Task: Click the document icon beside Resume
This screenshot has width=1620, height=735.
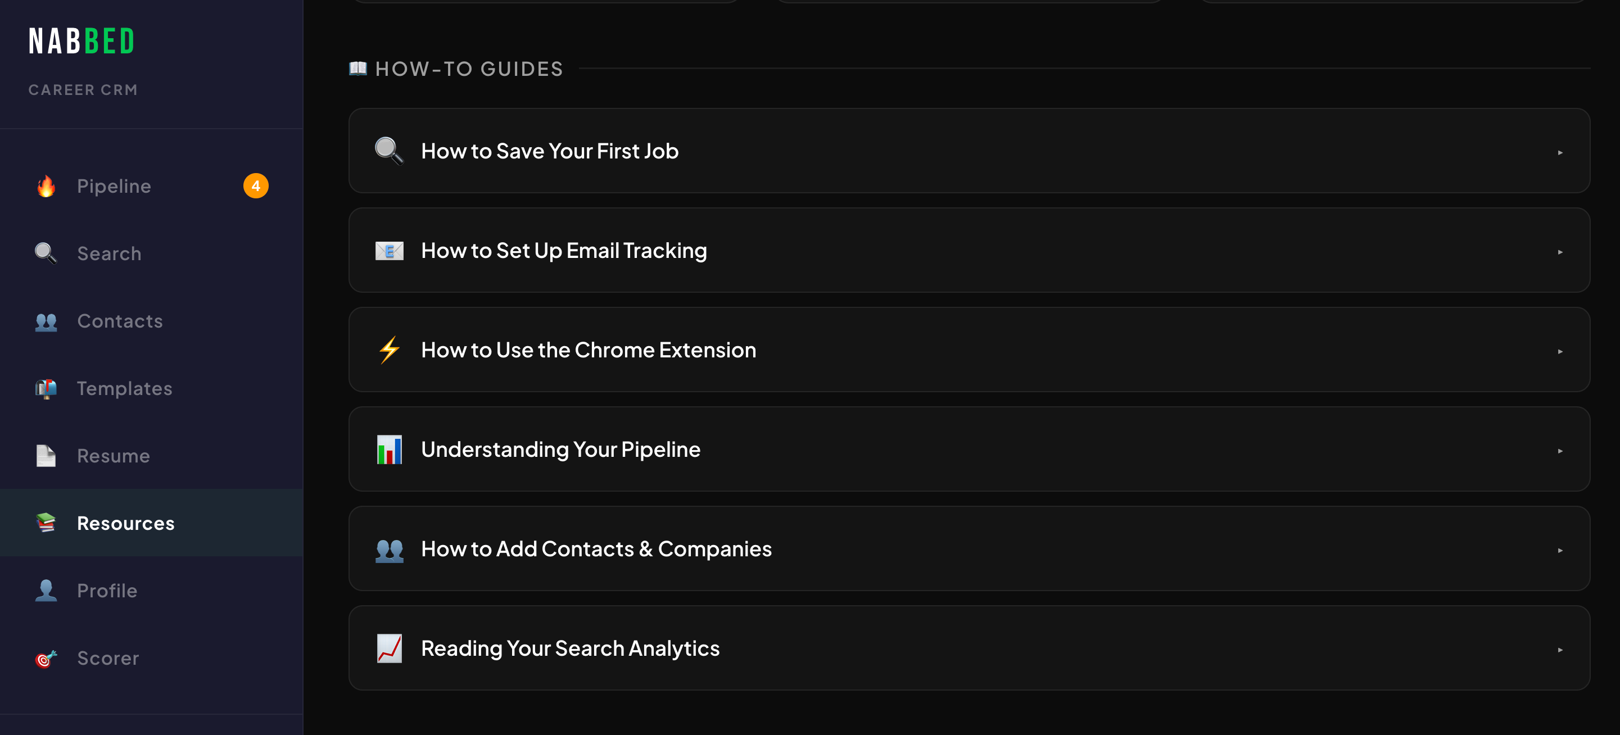Action: pos(46,456)
